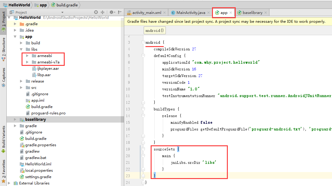
Task: Select .gitignore inside app module
Action: [x=37, y=94]
